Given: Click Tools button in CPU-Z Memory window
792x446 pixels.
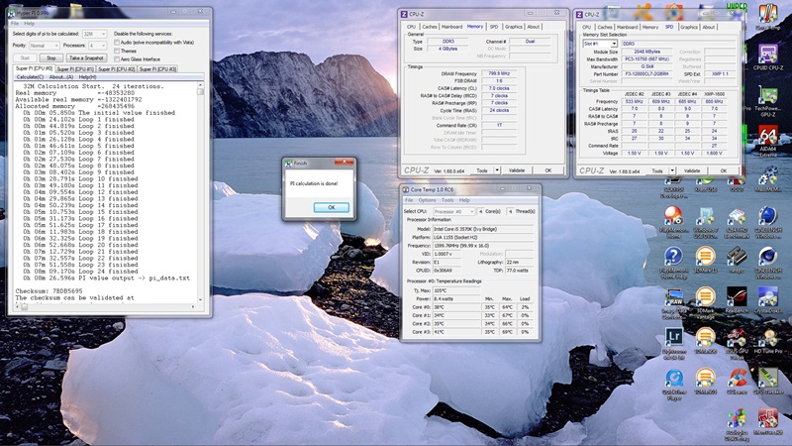Looking at the screenshot, I should pyautogui.click(x=482, y=170).
